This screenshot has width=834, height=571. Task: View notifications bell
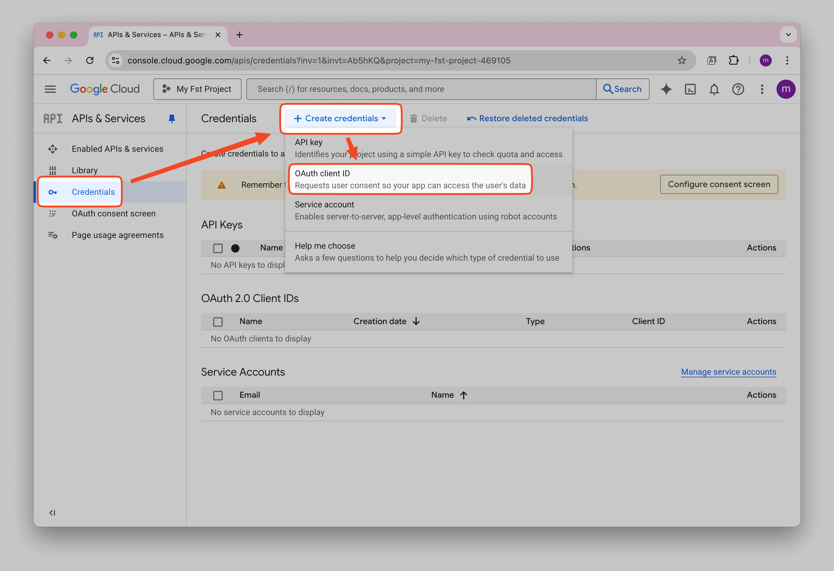[714, 89]
